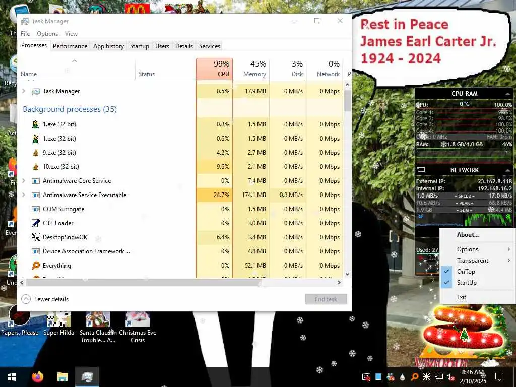
Task: Sort by the CPU column header
Action: click(x=215, y=69)
